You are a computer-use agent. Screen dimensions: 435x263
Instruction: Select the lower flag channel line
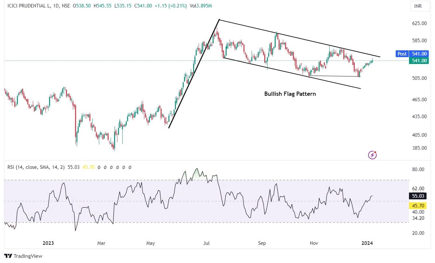tap(293, 73)
